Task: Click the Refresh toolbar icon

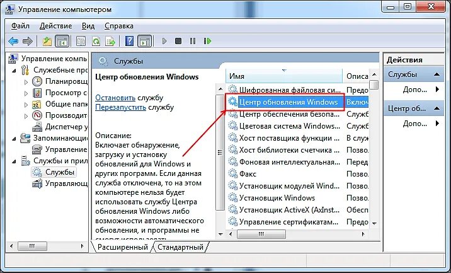Action: [x=96, y=41]
